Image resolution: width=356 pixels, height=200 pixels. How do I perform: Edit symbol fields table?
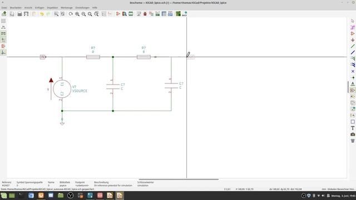(x=164, y=14)
